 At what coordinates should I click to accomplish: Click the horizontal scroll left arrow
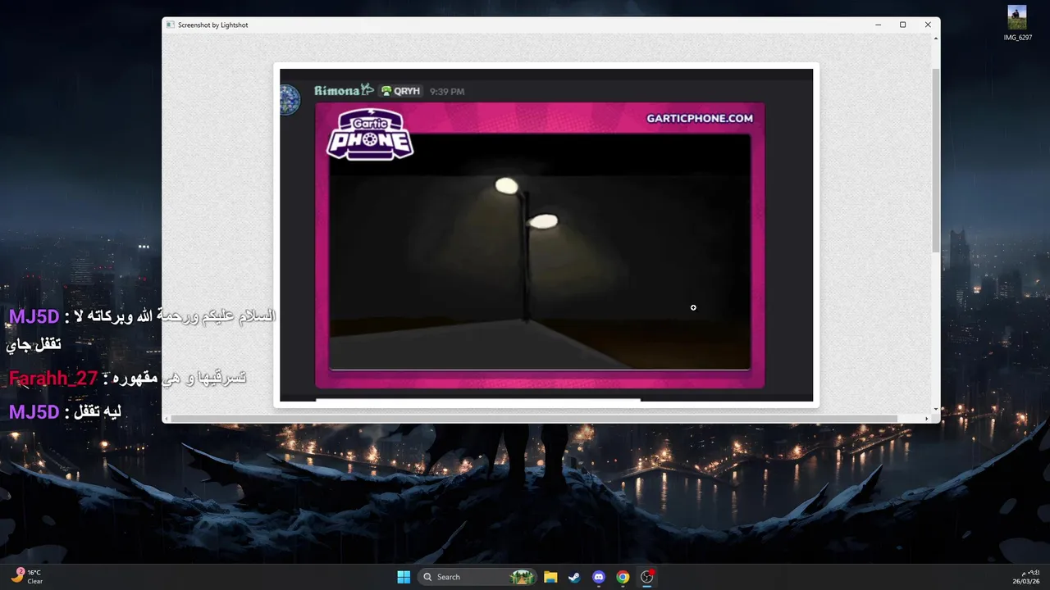point(167,419)
